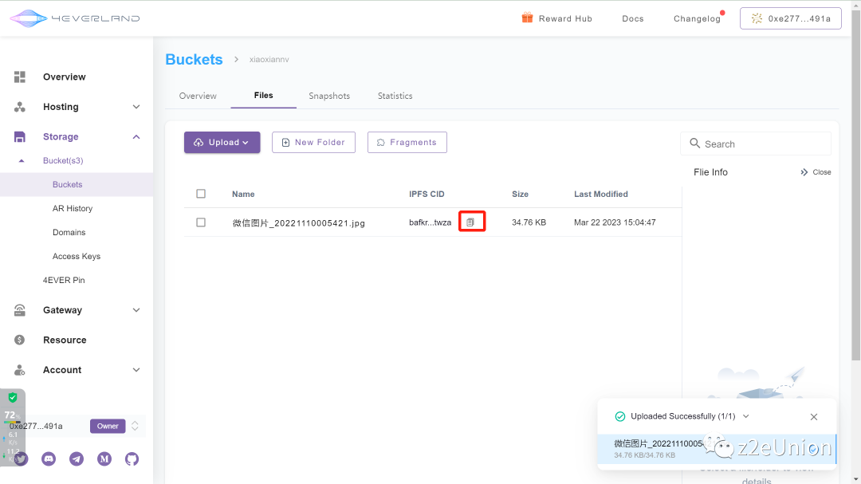861x484 pixels.
Task: Copy the IPFS CID of the file
Action: pyautogui.click(x=470, y=222)
